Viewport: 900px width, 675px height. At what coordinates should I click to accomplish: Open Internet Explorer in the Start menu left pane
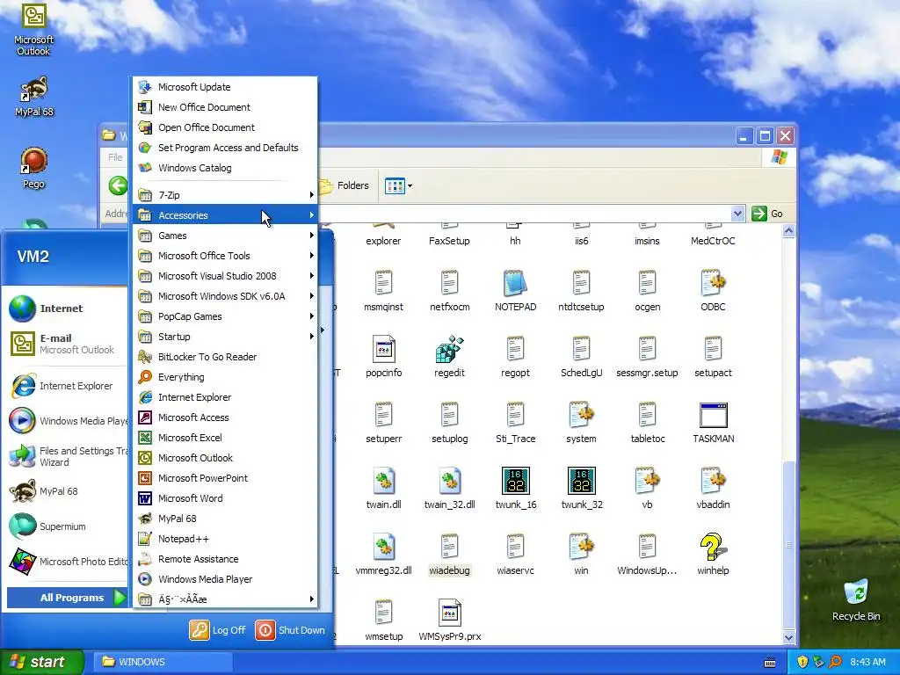click(x=67, y=386)
